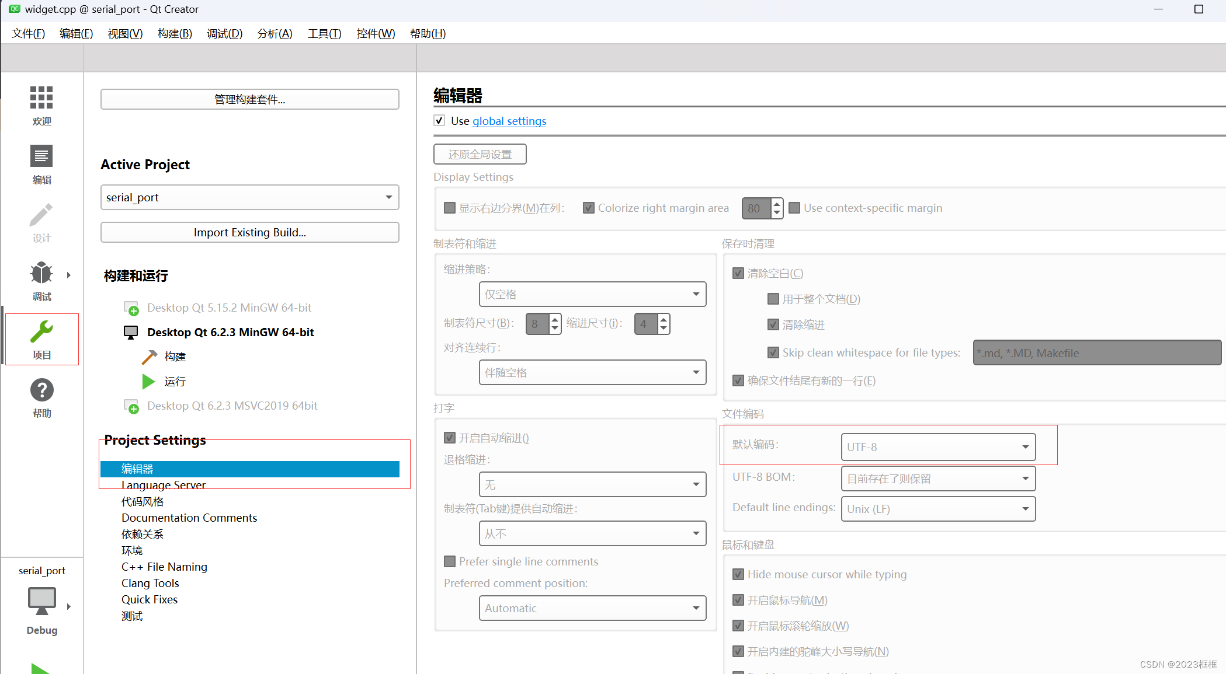Click the green Run (运行) arrow under the MinGW kit

(x=149, y=382)
